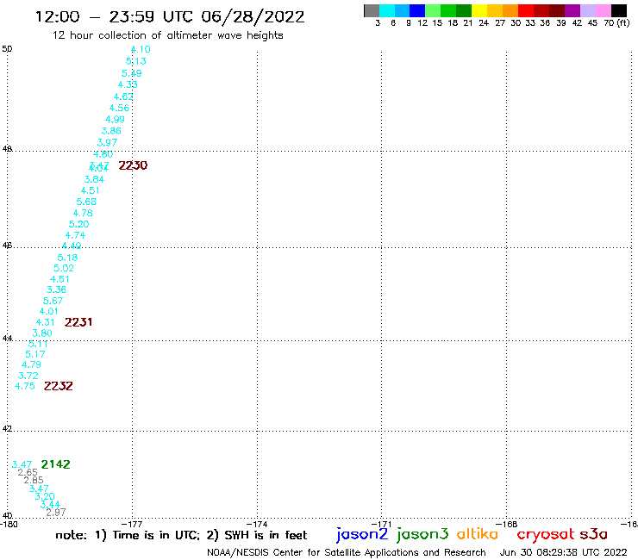638x560 pixels.
Task: Select the cyan swatch in the color scale
Action: [x=387, y=10]
